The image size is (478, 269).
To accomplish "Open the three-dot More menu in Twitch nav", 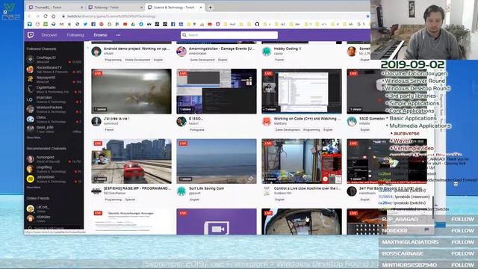I will tap(118, 35).
